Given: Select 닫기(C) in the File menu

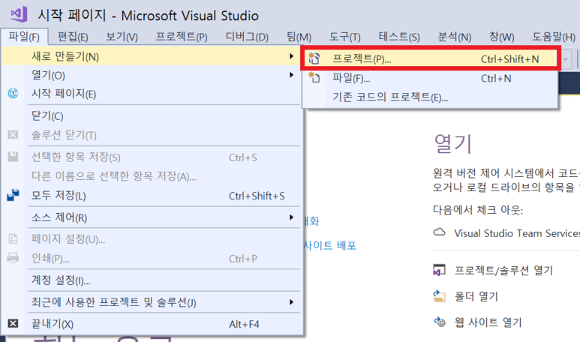Looking at the screenshot, I should tap(151, 115).
